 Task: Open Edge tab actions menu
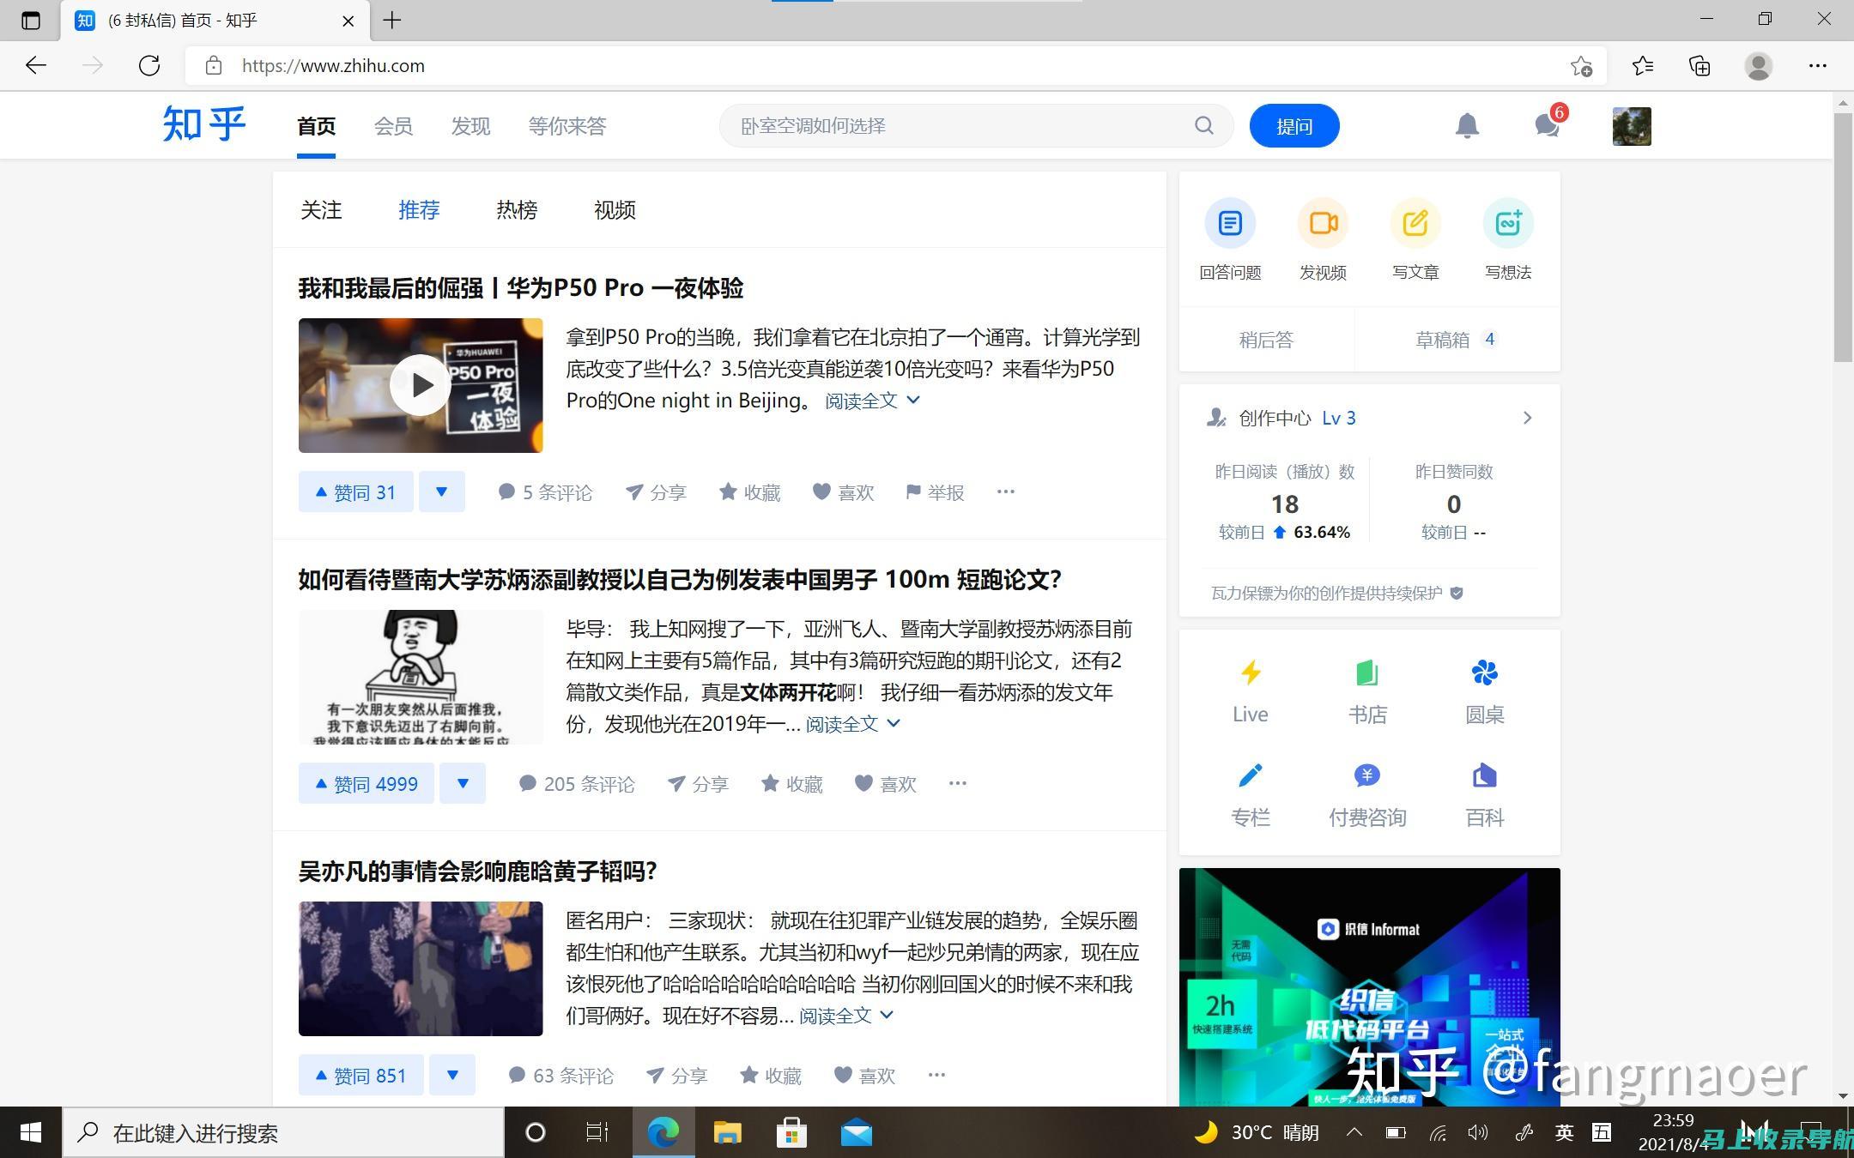click(x=31, y=20)
